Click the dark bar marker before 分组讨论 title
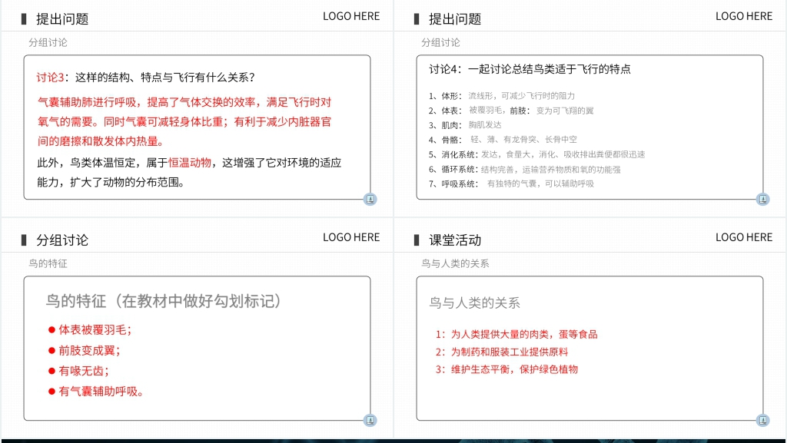 pos(23,238)
